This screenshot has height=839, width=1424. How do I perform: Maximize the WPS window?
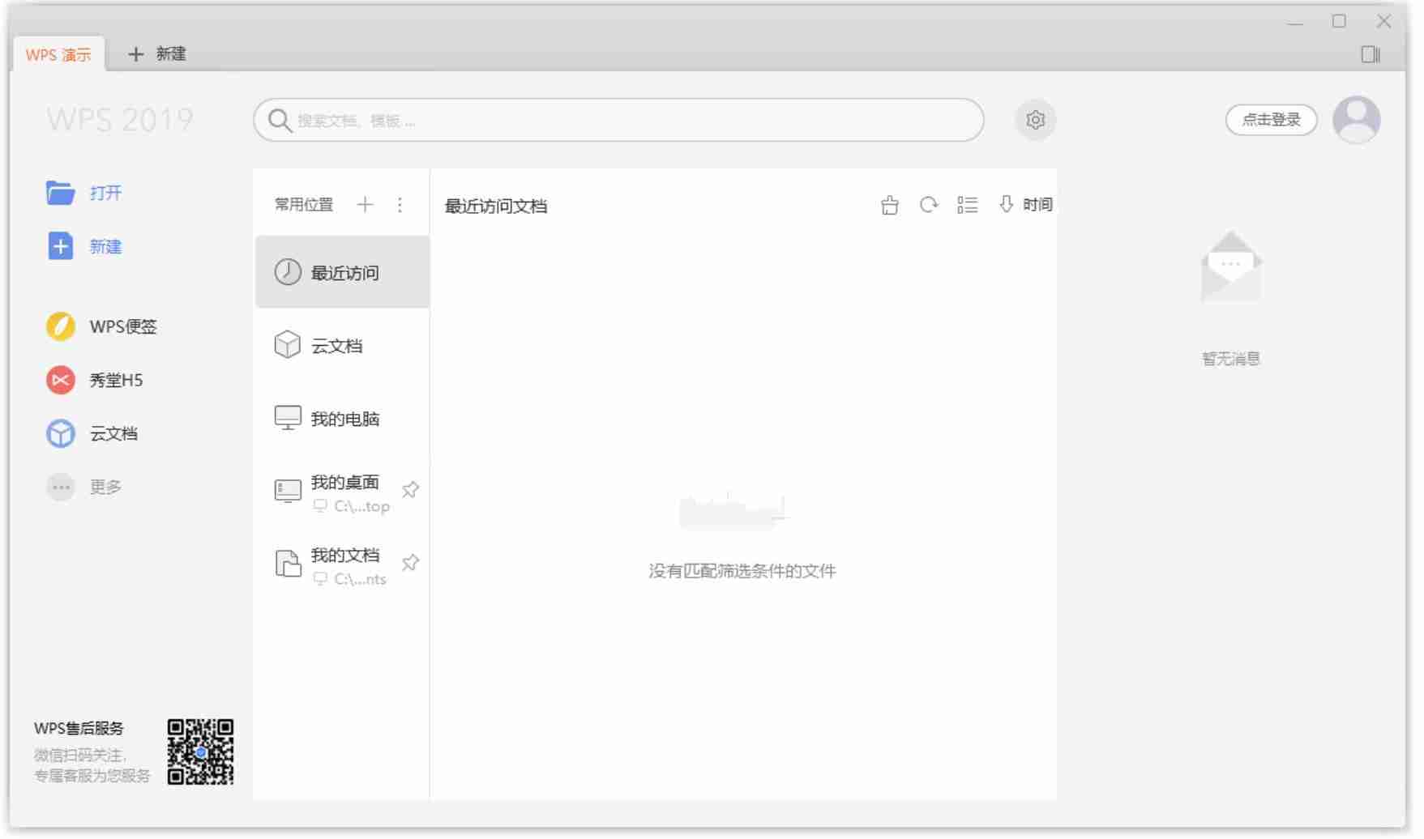(x=1339, y=22)
